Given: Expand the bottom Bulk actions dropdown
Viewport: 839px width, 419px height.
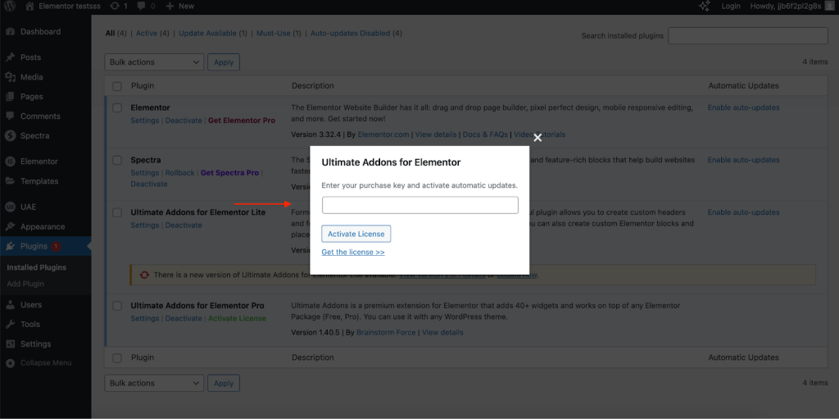Looking at the screenshot, I should [154, 383].
